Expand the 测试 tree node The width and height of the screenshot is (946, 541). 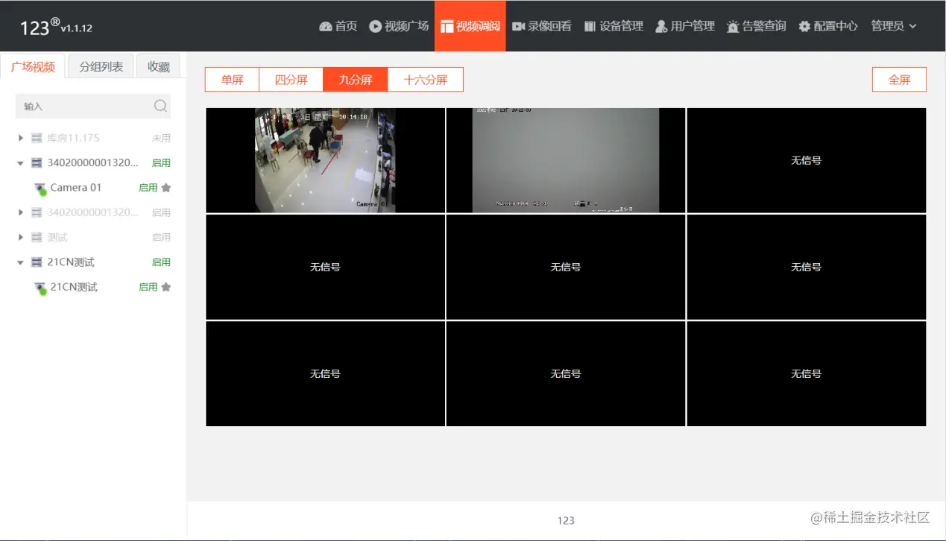[x=20, y=237]
